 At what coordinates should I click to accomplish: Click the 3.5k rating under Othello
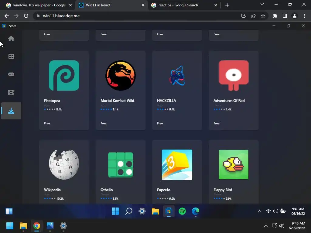[116, 198]
